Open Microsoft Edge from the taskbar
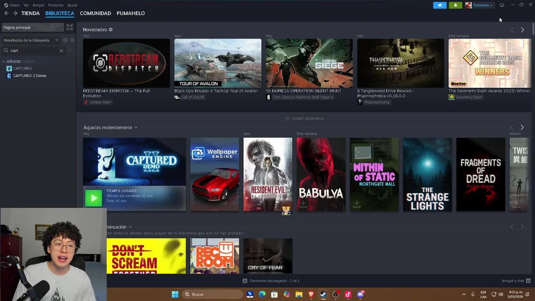 point(262,294)
